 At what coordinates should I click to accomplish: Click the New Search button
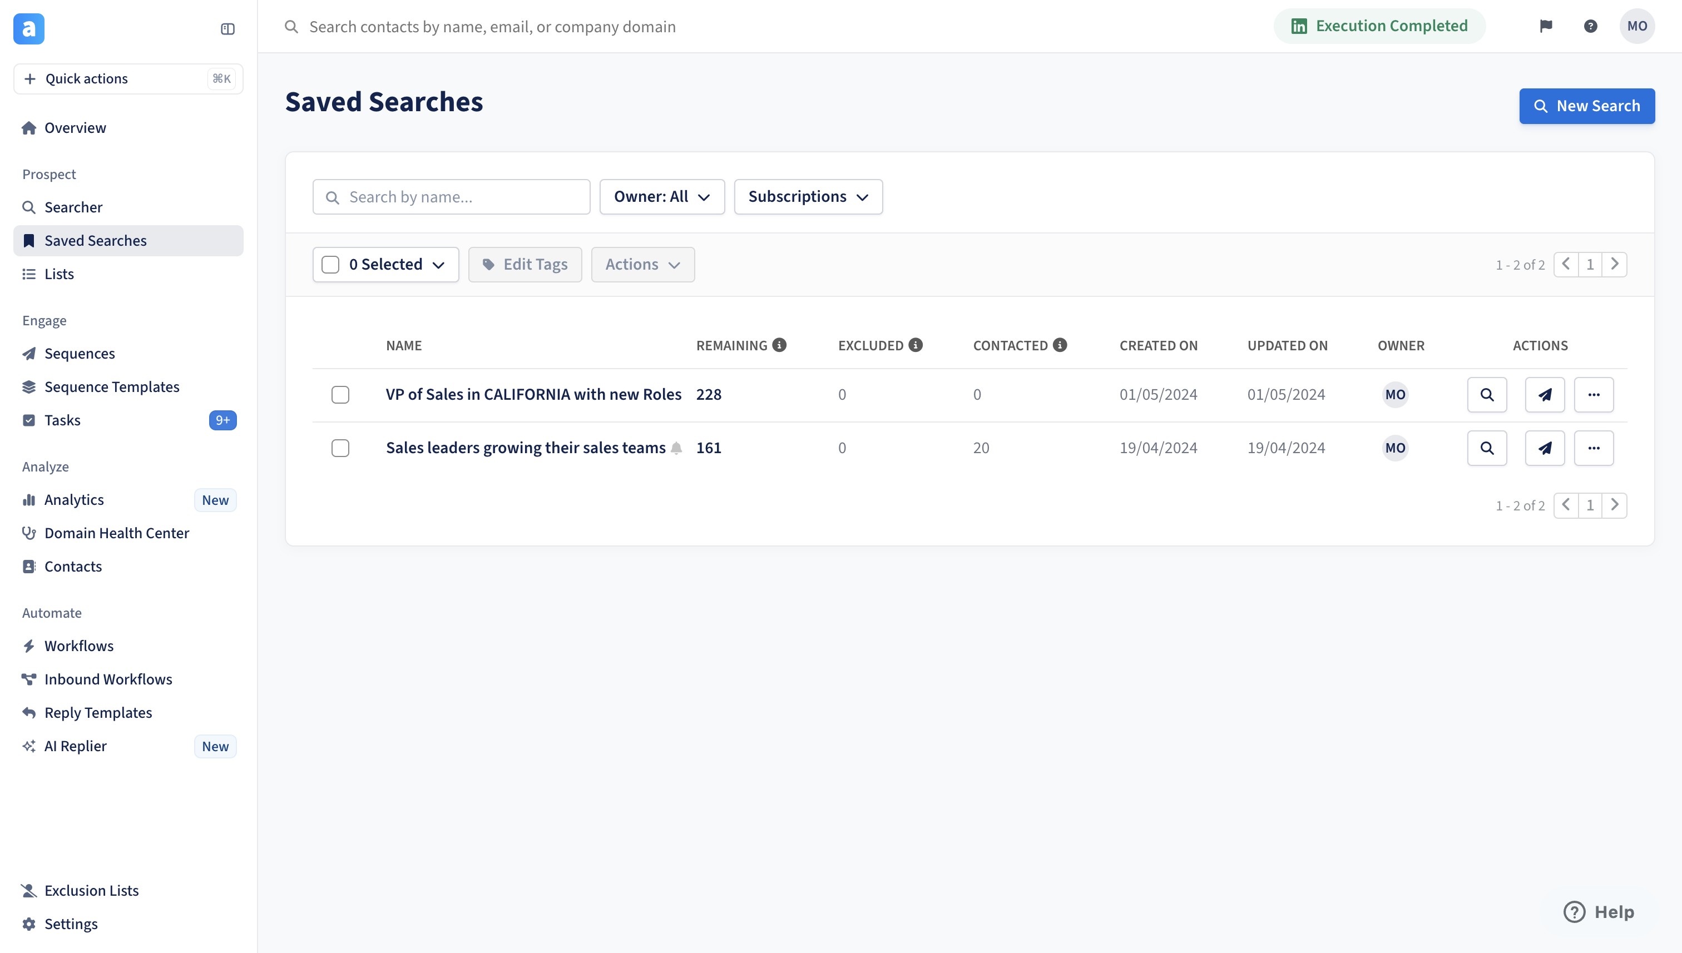coord(1586,106)
